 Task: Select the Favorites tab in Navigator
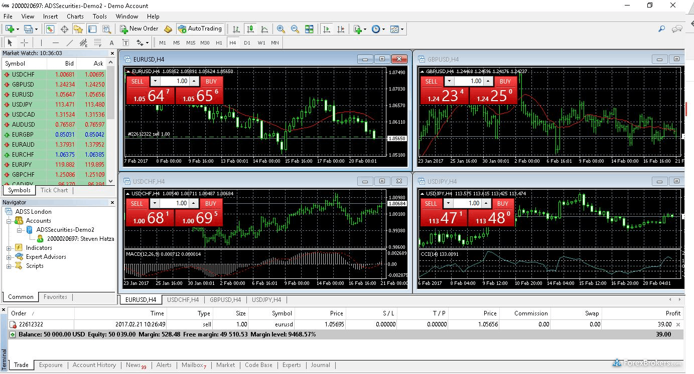(x=55, y=297)
